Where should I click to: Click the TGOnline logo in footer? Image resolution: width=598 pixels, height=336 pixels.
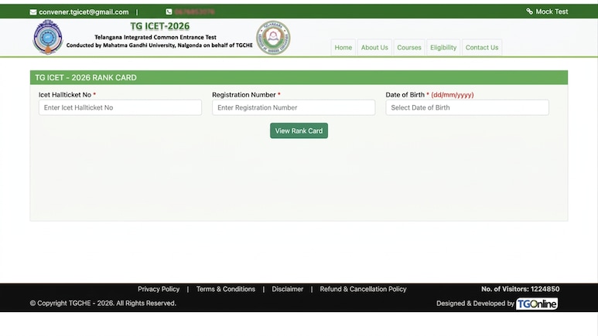tap(537, 304)
